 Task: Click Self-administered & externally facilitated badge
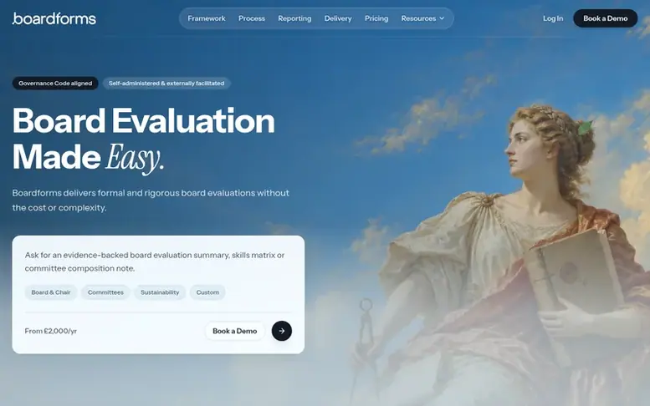(166, 84)
